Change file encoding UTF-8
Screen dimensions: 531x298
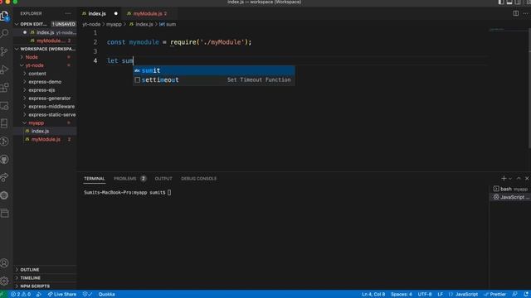point(425,295)
